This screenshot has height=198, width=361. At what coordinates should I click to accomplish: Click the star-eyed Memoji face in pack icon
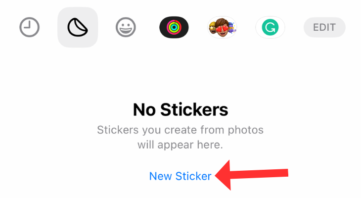click(x=212, y=28)
